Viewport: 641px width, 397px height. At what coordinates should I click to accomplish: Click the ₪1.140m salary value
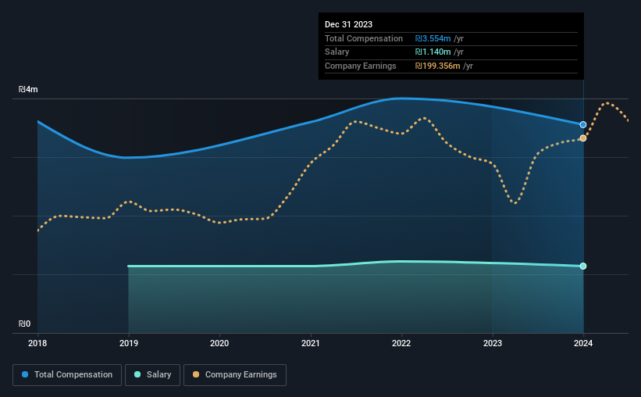433,52
